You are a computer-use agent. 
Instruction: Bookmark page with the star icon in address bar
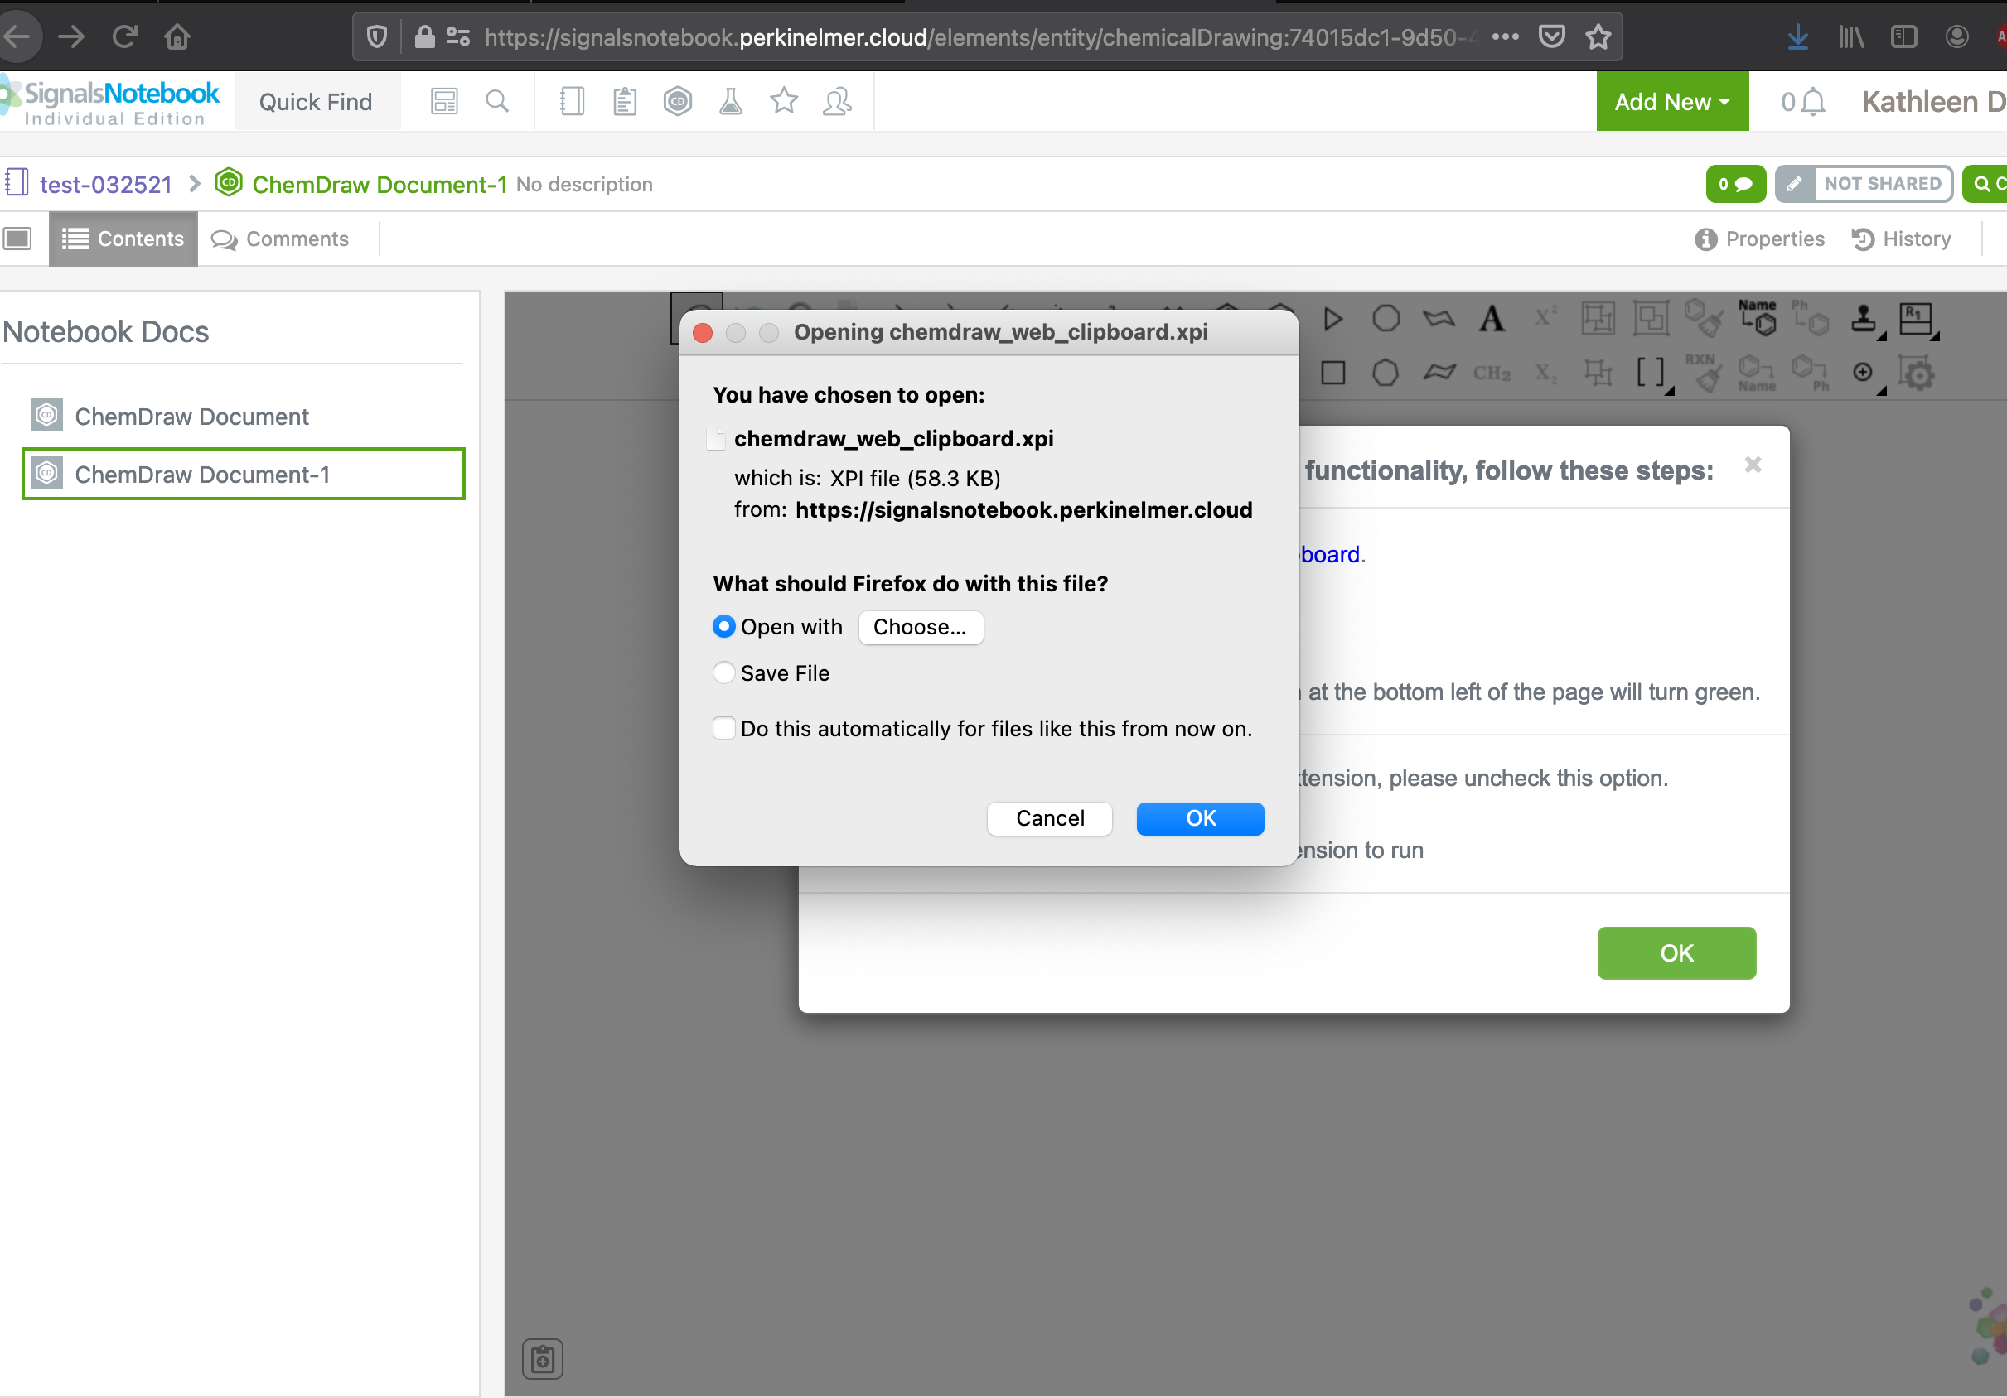pos(1598,36)
